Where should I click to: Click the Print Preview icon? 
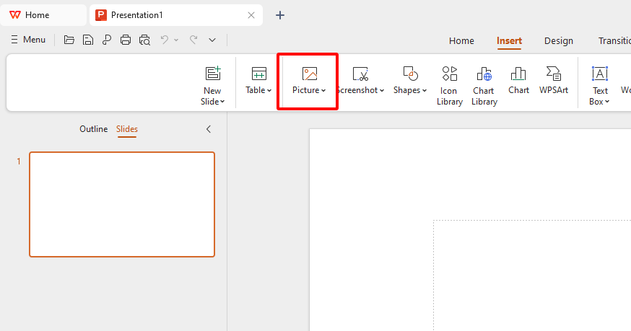144,40
